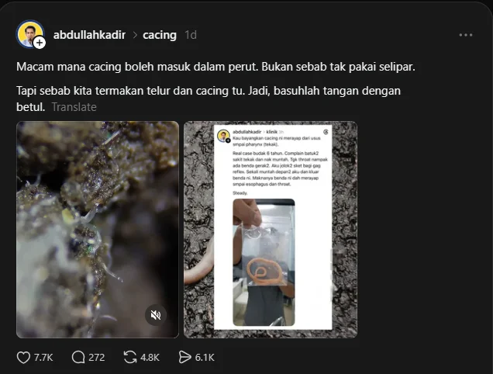493x374 pixels.
Task: Open abdullahkadir profile picture
Action: tap(29, 33)
